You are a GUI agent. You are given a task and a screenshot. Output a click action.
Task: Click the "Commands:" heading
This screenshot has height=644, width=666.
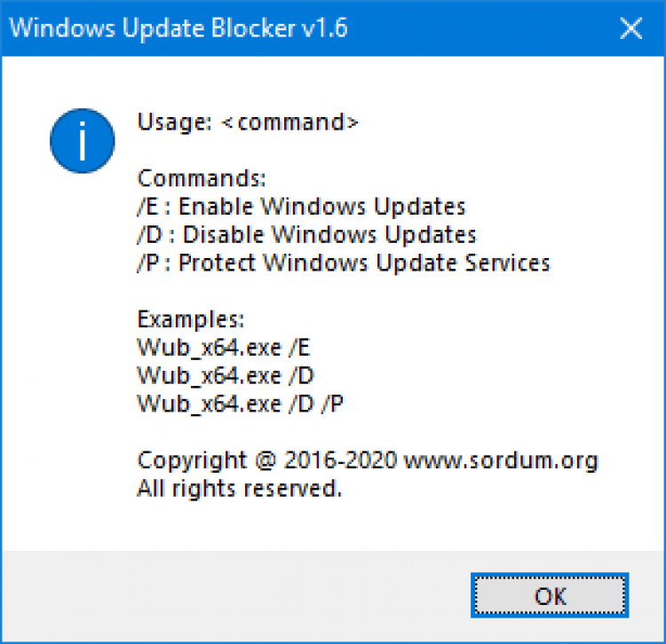point(201,178)
